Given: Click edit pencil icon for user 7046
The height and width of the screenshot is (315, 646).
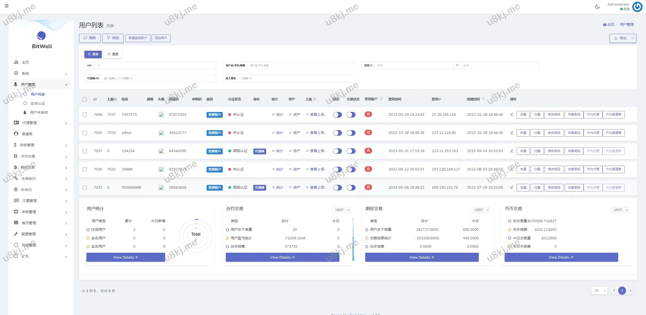Looking at the screenshot, I should point(512,114).
